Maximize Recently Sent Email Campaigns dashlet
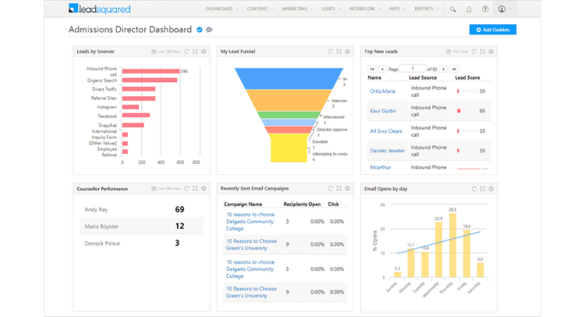 (x=339, y=188)
